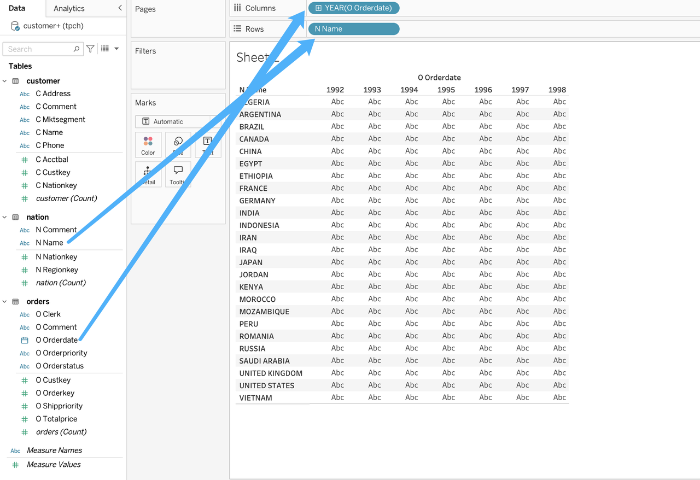Click the Detail button on Marks card

(x=148, y=174)
